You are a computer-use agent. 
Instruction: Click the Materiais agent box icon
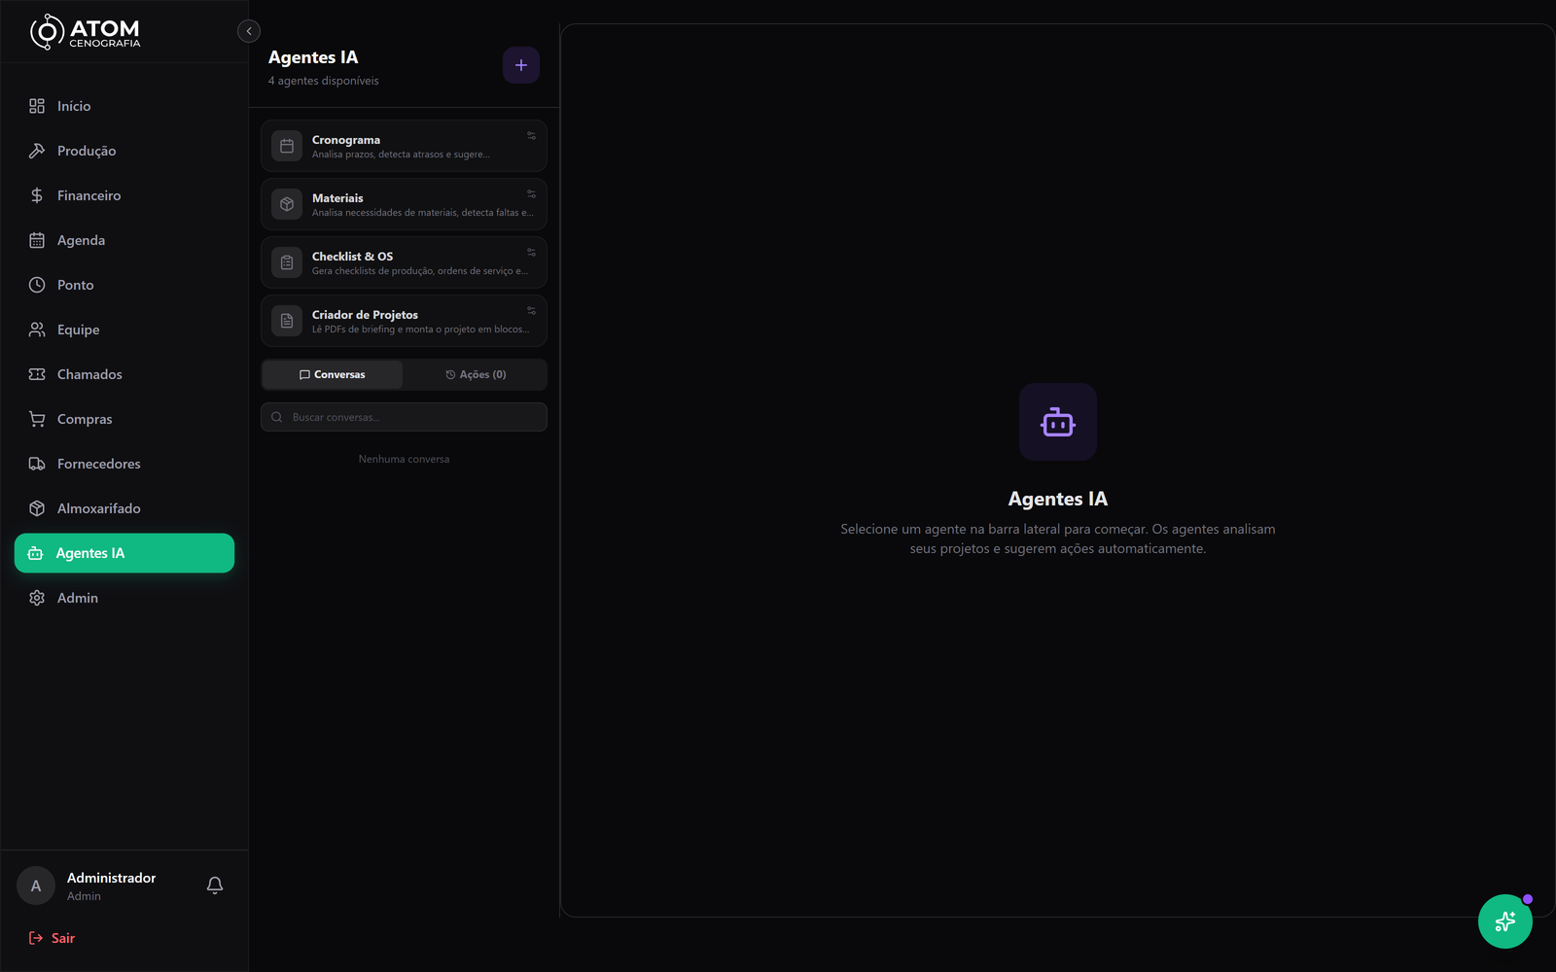point(287,204)
